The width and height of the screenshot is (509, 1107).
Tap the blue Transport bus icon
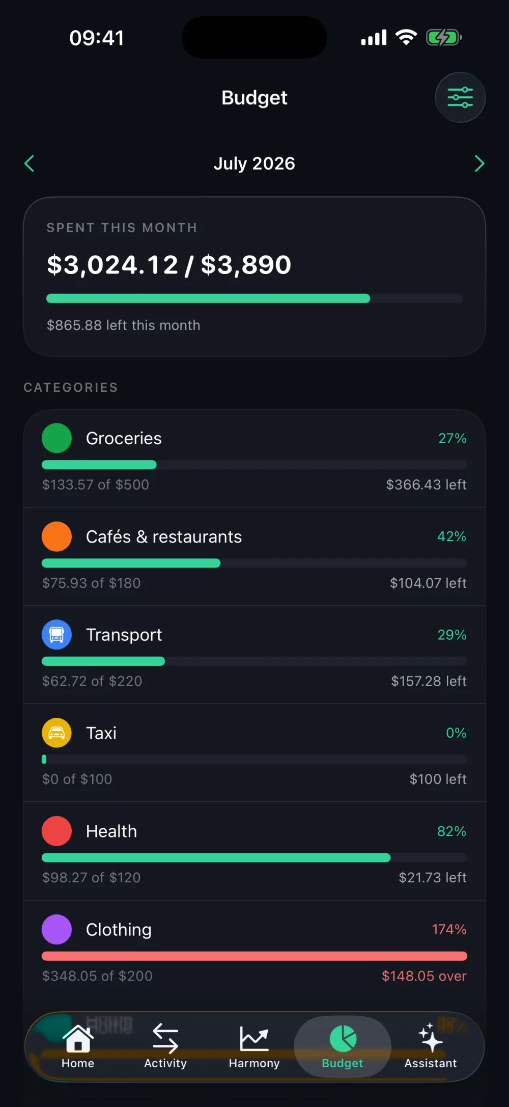point(56,635)
